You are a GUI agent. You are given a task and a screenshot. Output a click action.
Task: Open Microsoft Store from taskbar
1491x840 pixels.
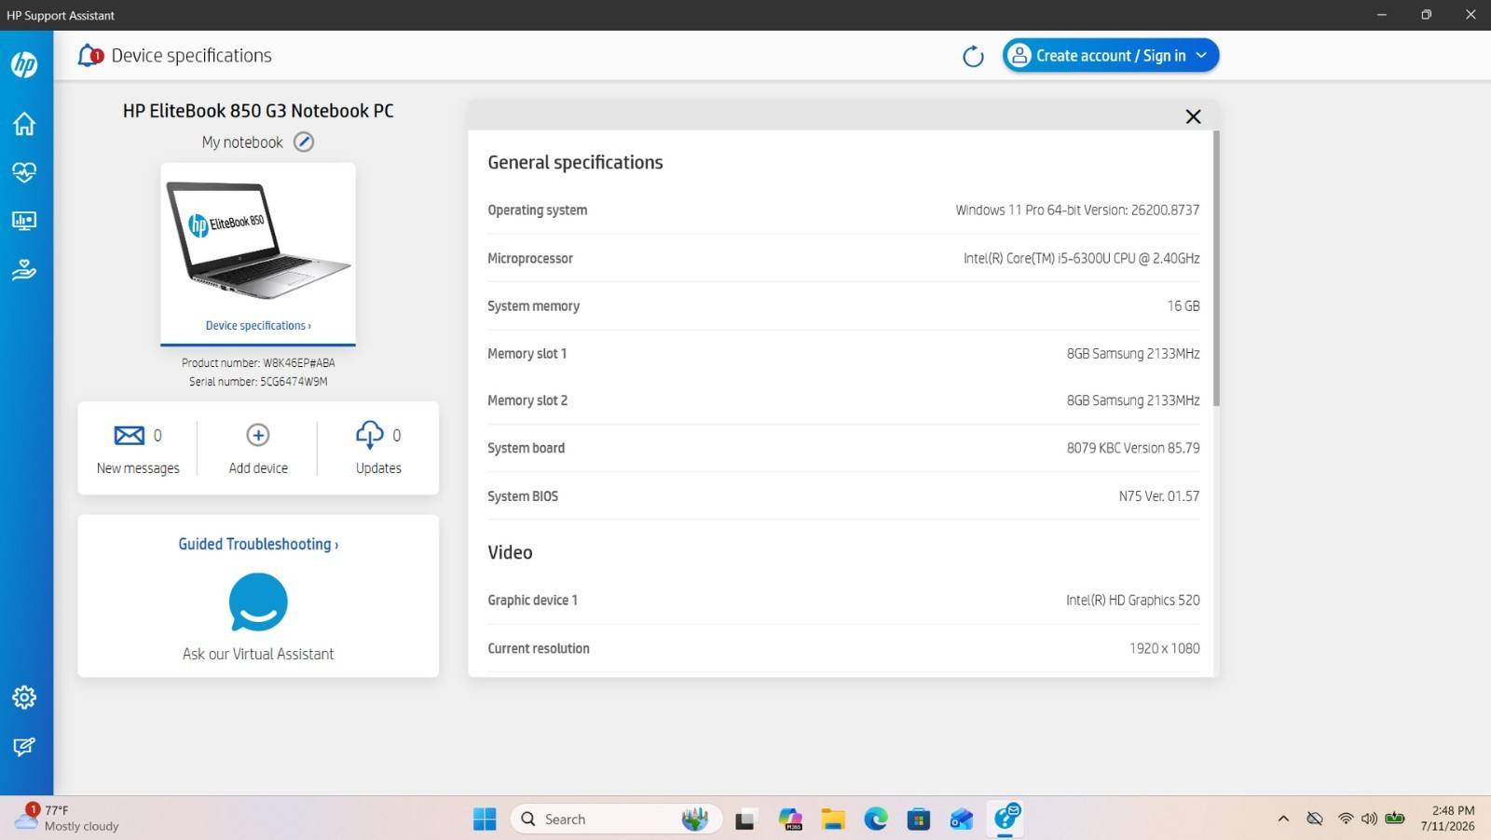(x=919, y=820)
